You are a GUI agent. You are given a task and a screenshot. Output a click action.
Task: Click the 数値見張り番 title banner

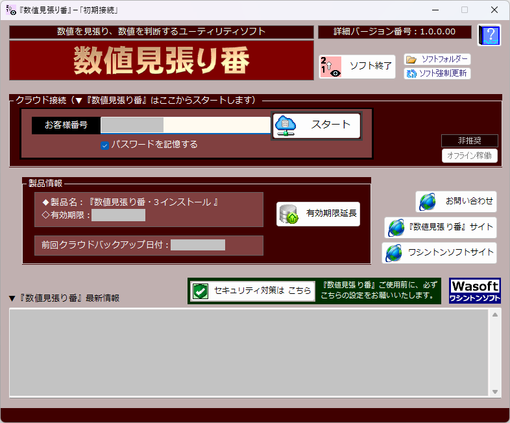pos(162,60)
